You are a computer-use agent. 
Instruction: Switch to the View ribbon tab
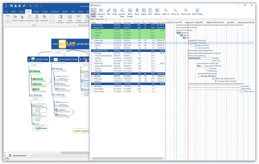coord(73,12)
